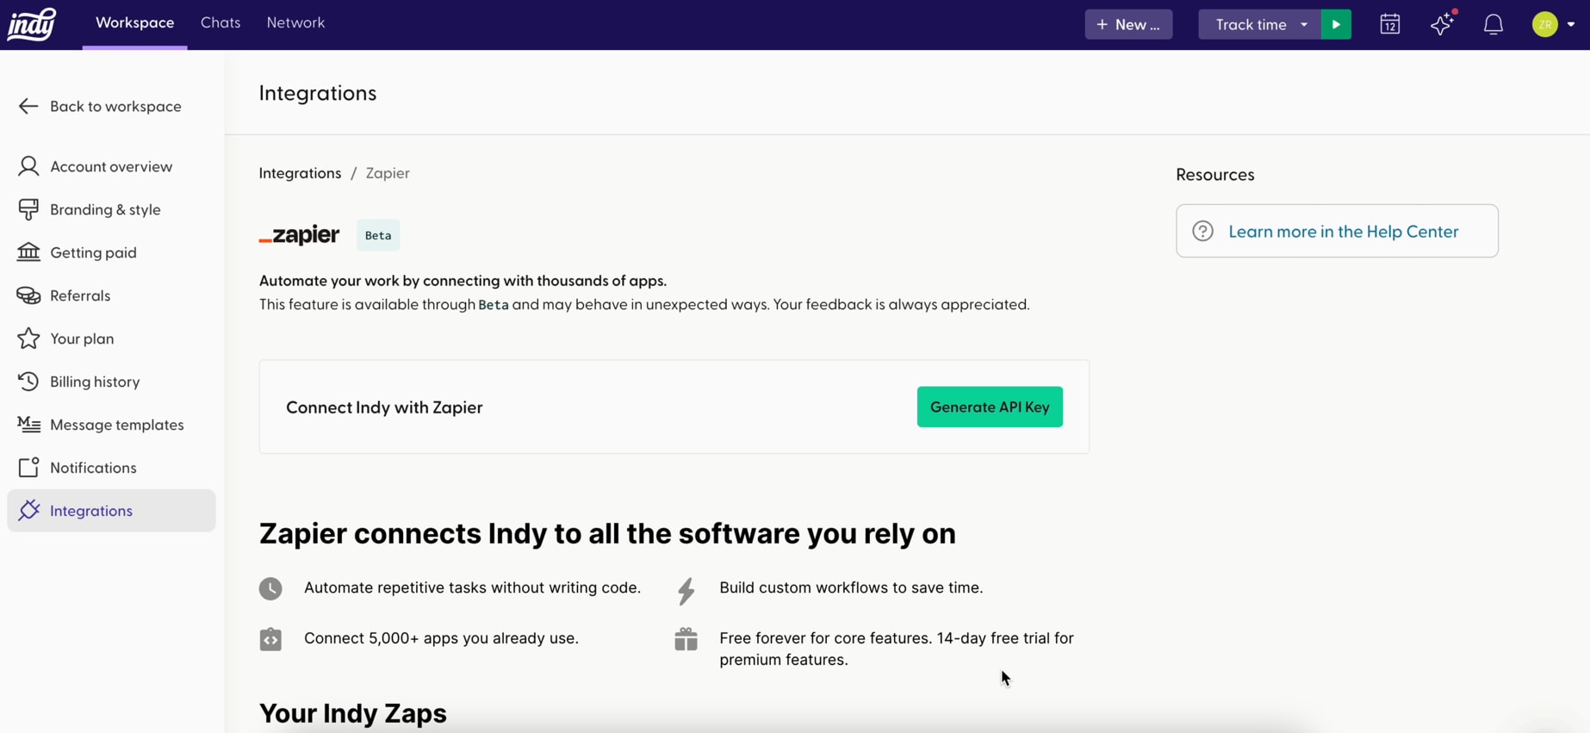Click the Message templates icon
1590x733 pixels.
point(28,425)
